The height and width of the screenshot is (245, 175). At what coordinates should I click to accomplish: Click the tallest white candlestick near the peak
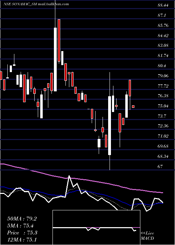click(55, 59)
